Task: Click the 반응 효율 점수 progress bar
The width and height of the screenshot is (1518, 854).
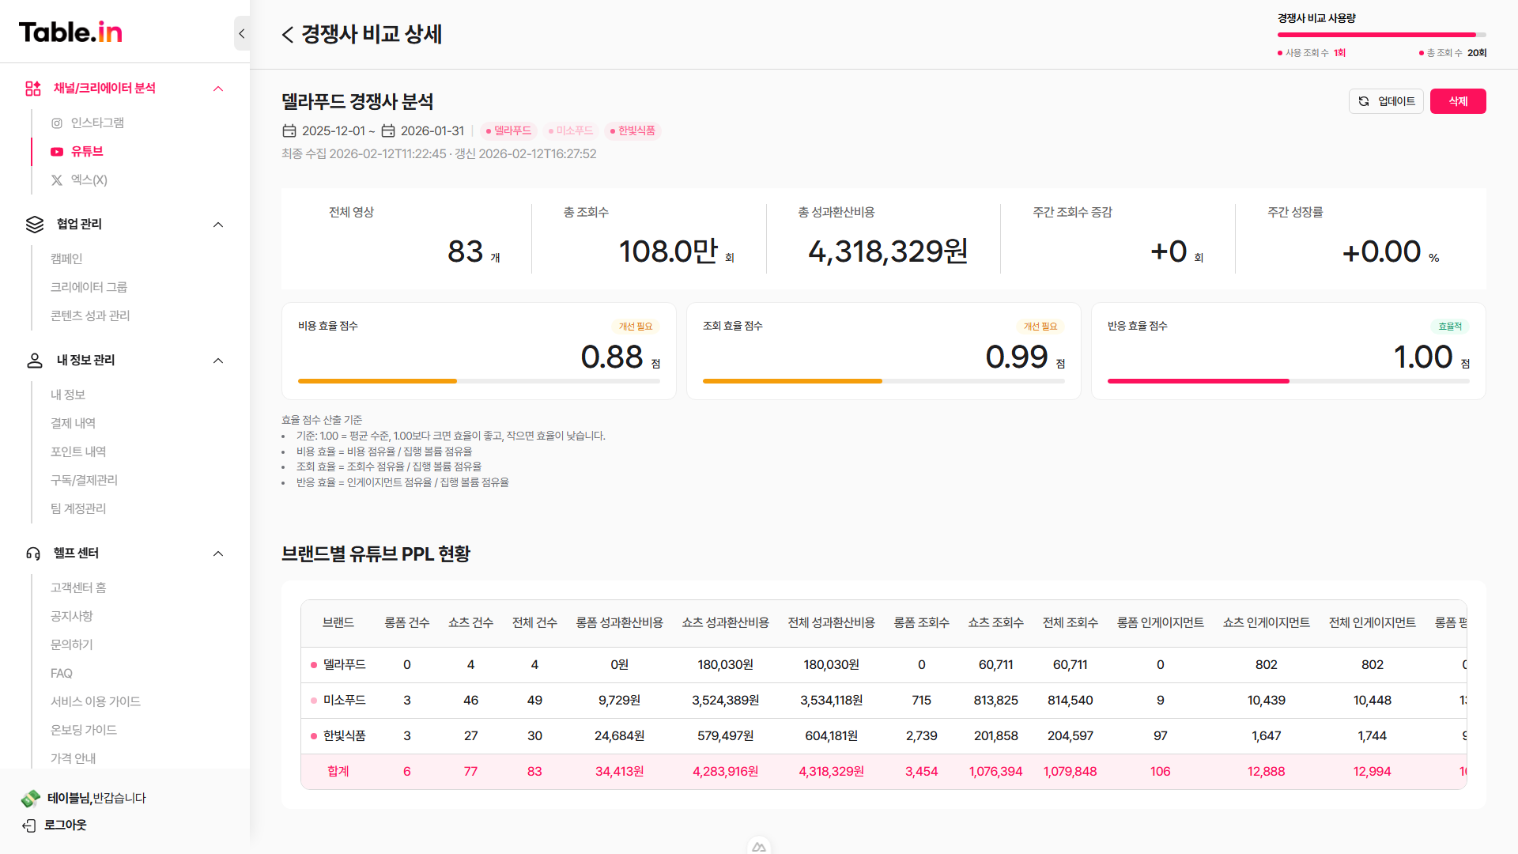Action: tap(1289, 381)
